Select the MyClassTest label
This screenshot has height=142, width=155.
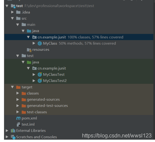[x=54, y=75]
